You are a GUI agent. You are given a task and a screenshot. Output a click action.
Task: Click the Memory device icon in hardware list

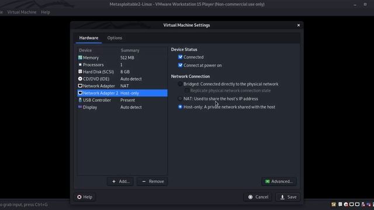pos(80,58)
